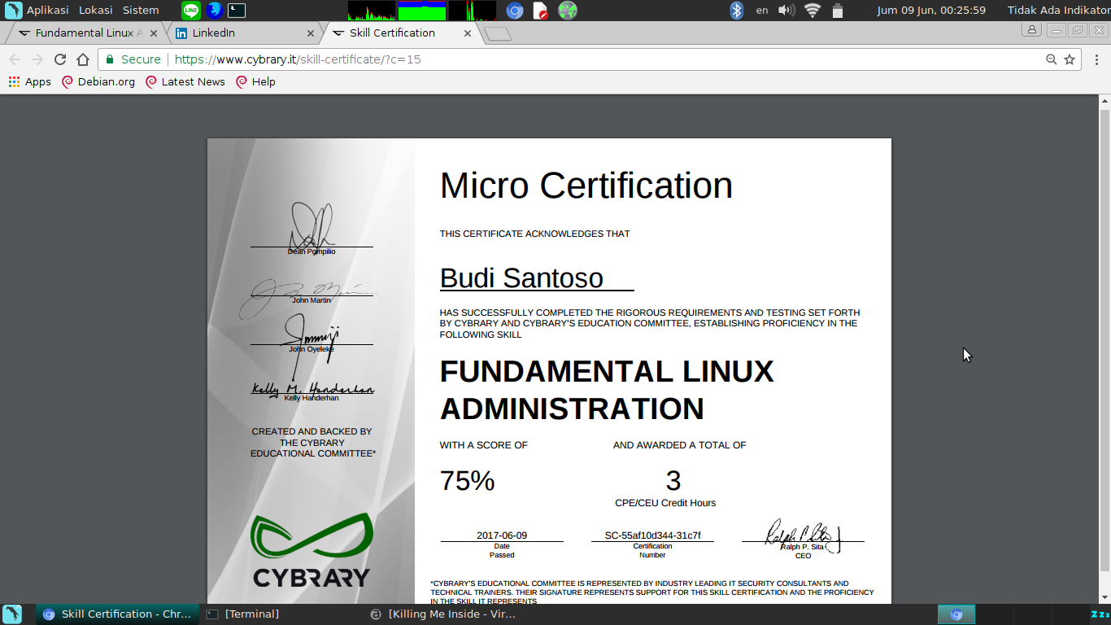Switch to the LinkedIn tab
This screenshot has height=625, width=1111.
242,33
